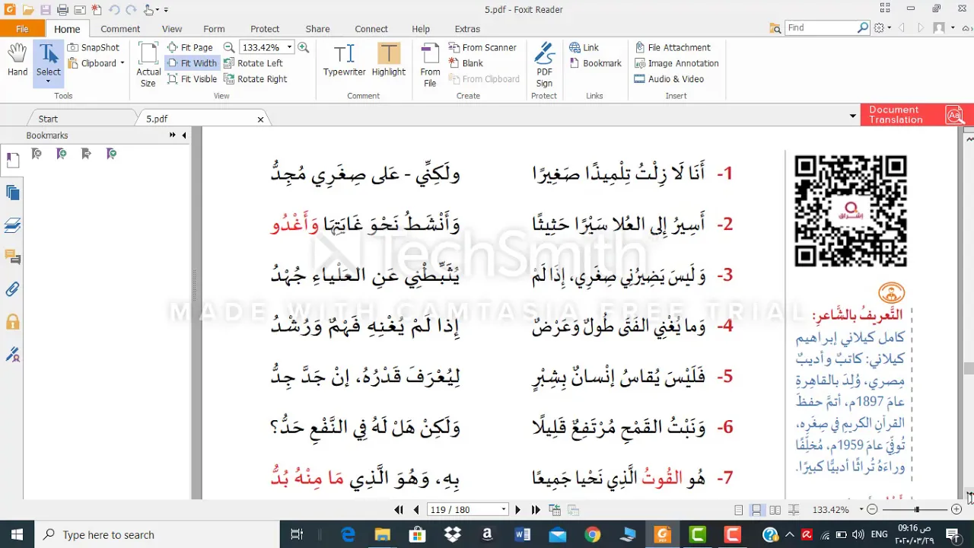Zoom out using the ribbon magnifier
The image size is (974, 548).
228,47
